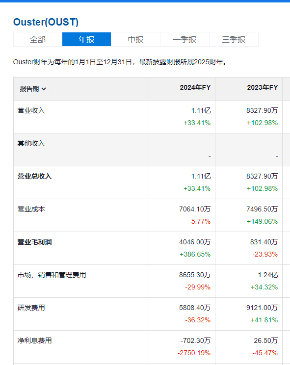Screen dimensions: 290x365
Task: Expand the 报告期 dropdown arrow
Action: [x=44, y=89]
